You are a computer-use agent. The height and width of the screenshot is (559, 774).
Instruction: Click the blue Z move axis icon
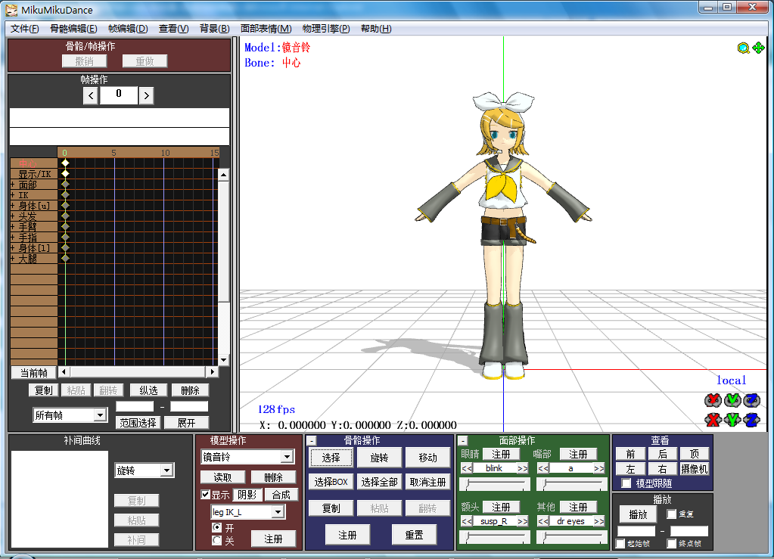tap(752, 420)
